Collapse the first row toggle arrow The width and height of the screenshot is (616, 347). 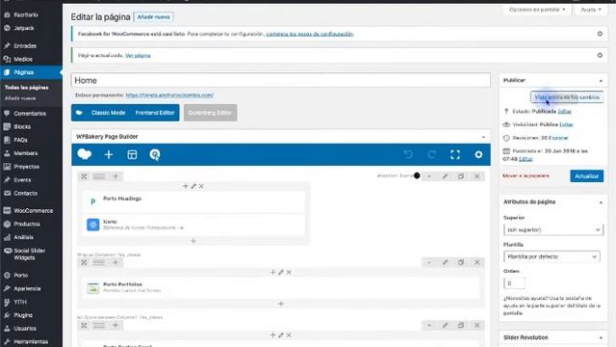pos(429,176)
